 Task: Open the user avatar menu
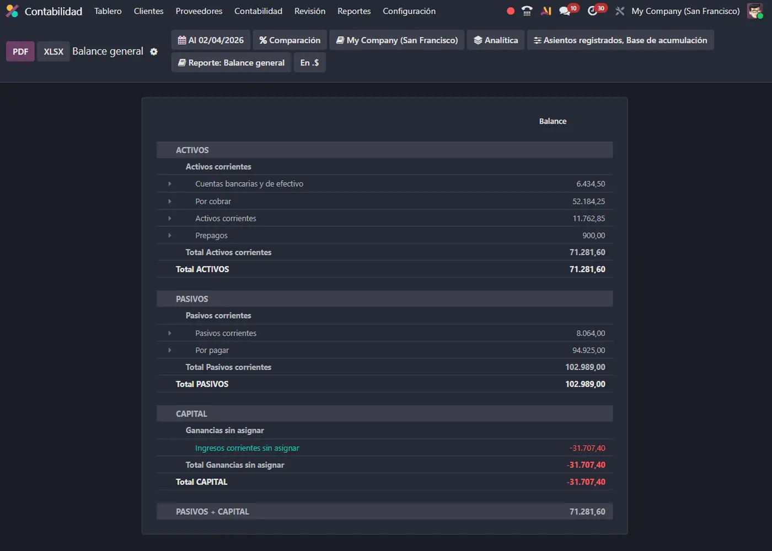pyautogui.click(x=754, y=11)
